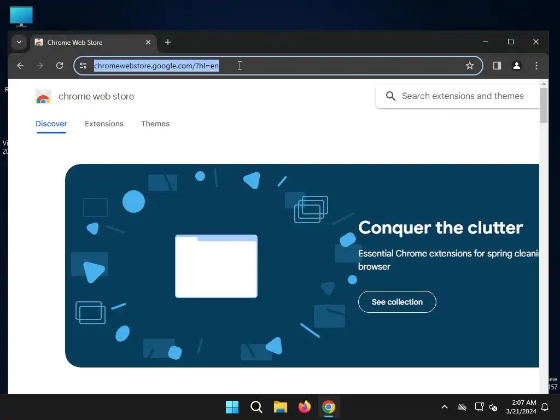Bookmark this page with the star icon

pyautogui.click(x=470, y=66)
